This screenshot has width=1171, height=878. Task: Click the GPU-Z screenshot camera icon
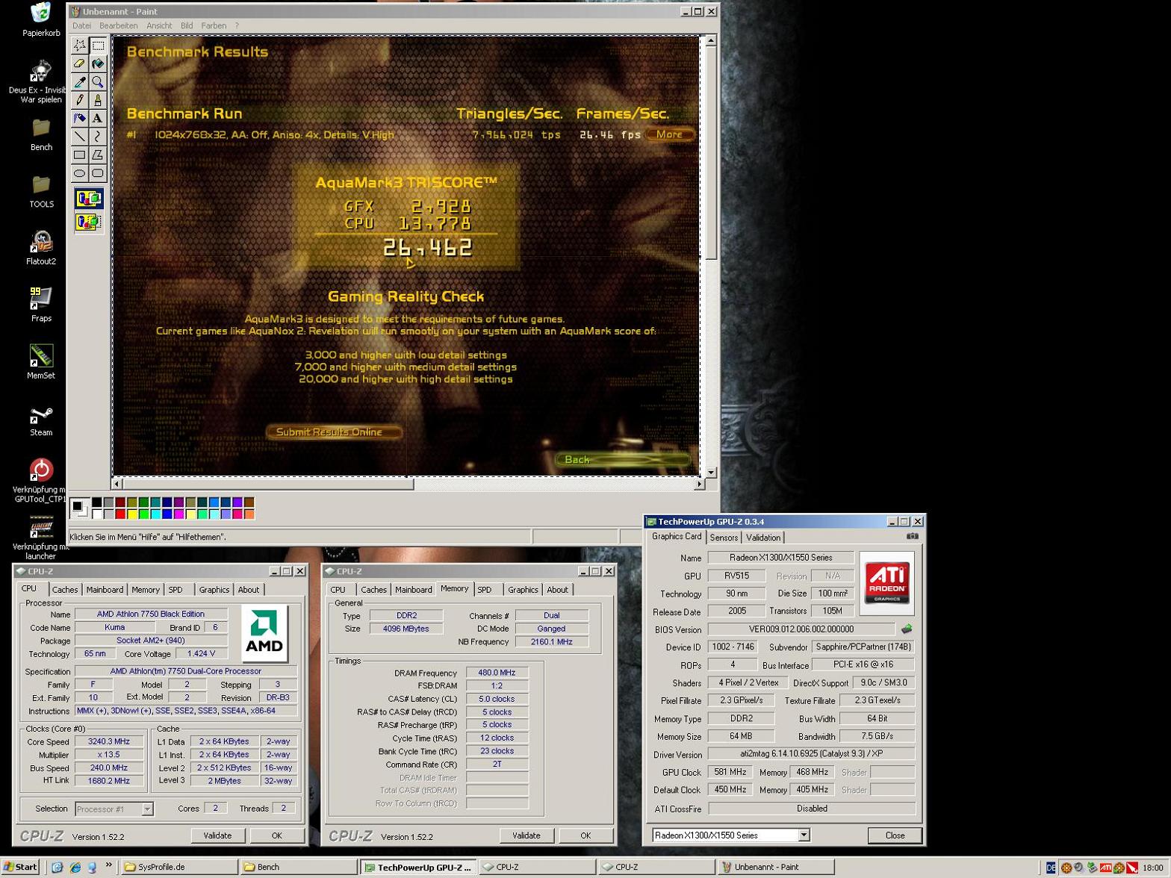point(912,536)
